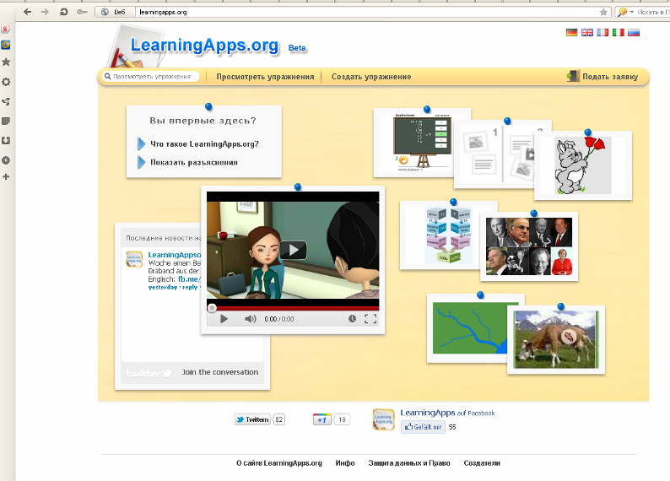Click the twitter logo in the widget footer
670x481 pixels.
coord(149,373)
